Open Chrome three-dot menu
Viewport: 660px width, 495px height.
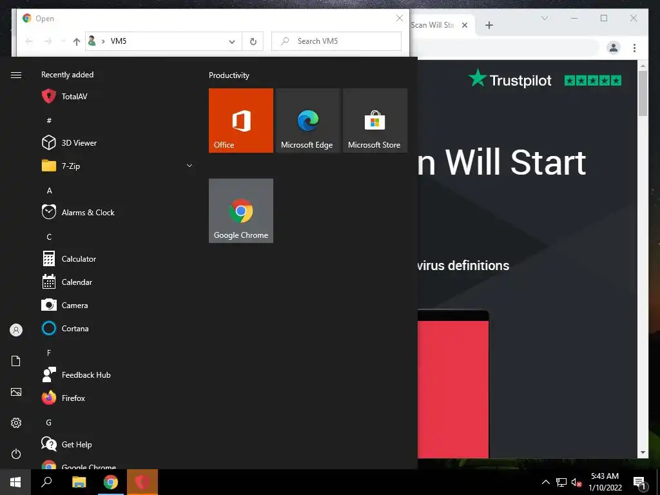[x=634, y=48]
